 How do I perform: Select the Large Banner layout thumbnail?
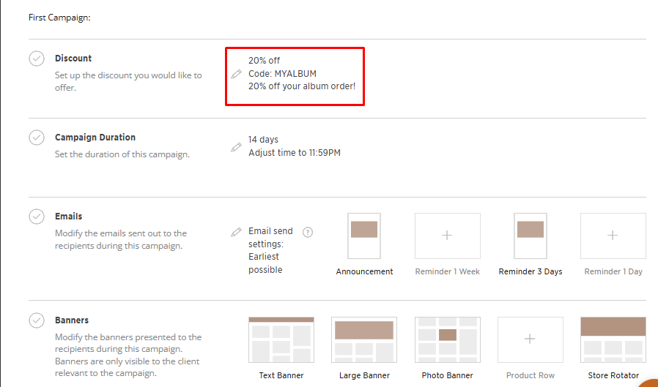point(364,339)
